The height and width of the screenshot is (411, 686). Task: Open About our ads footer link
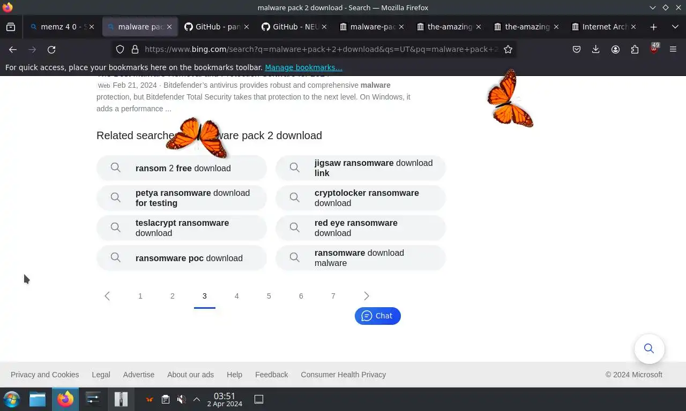click(x=190, y=375)
